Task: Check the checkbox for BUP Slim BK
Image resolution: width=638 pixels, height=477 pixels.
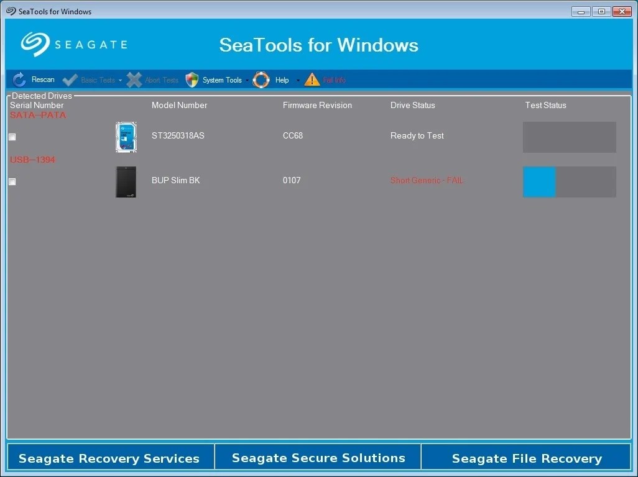Action: pos(12,181)
